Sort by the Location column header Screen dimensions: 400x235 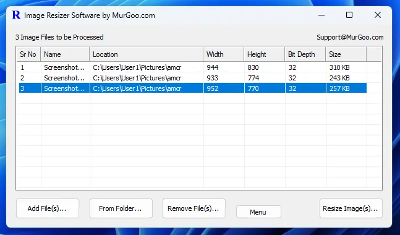coord(147,54)
